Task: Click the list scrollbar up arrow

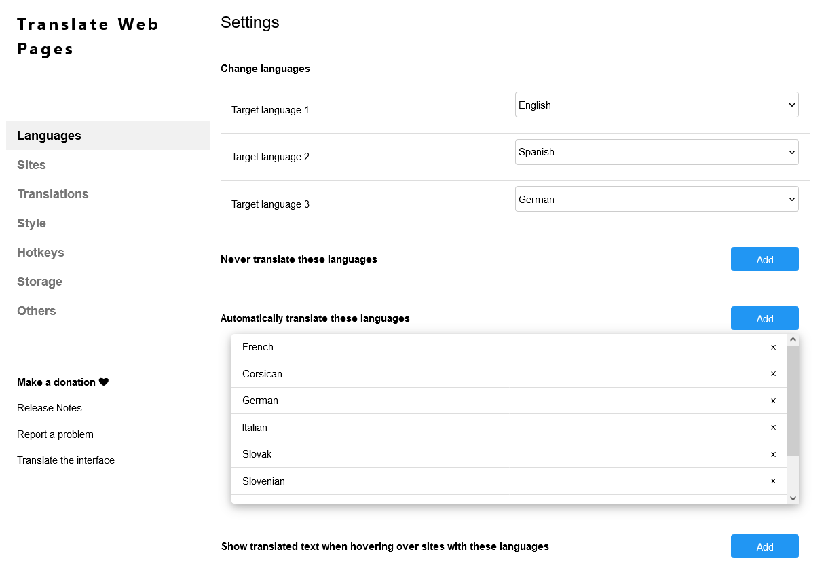Action: point(793,339)
